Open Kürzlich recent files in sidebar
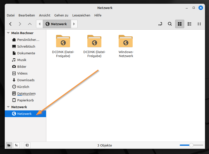Screen dimensions: 209x154 [26, 87]
